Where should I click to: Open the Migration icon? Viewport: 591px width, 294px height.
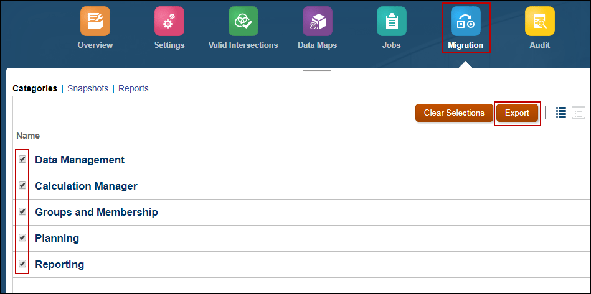(x=466, y=21)
